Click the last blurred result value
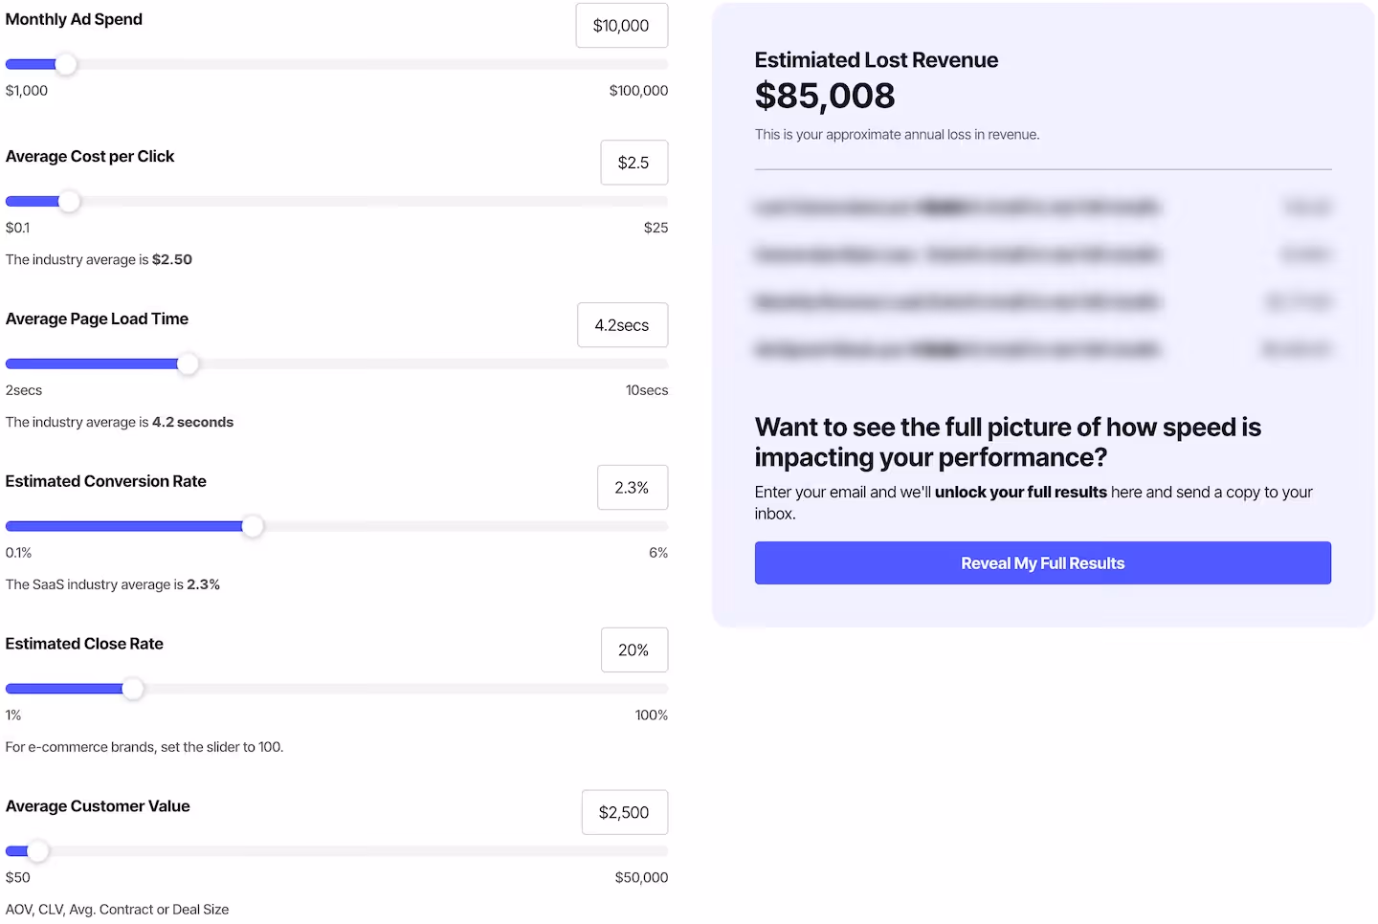The height and width of the screenshot is (924, 1378). pos(1297,349)
